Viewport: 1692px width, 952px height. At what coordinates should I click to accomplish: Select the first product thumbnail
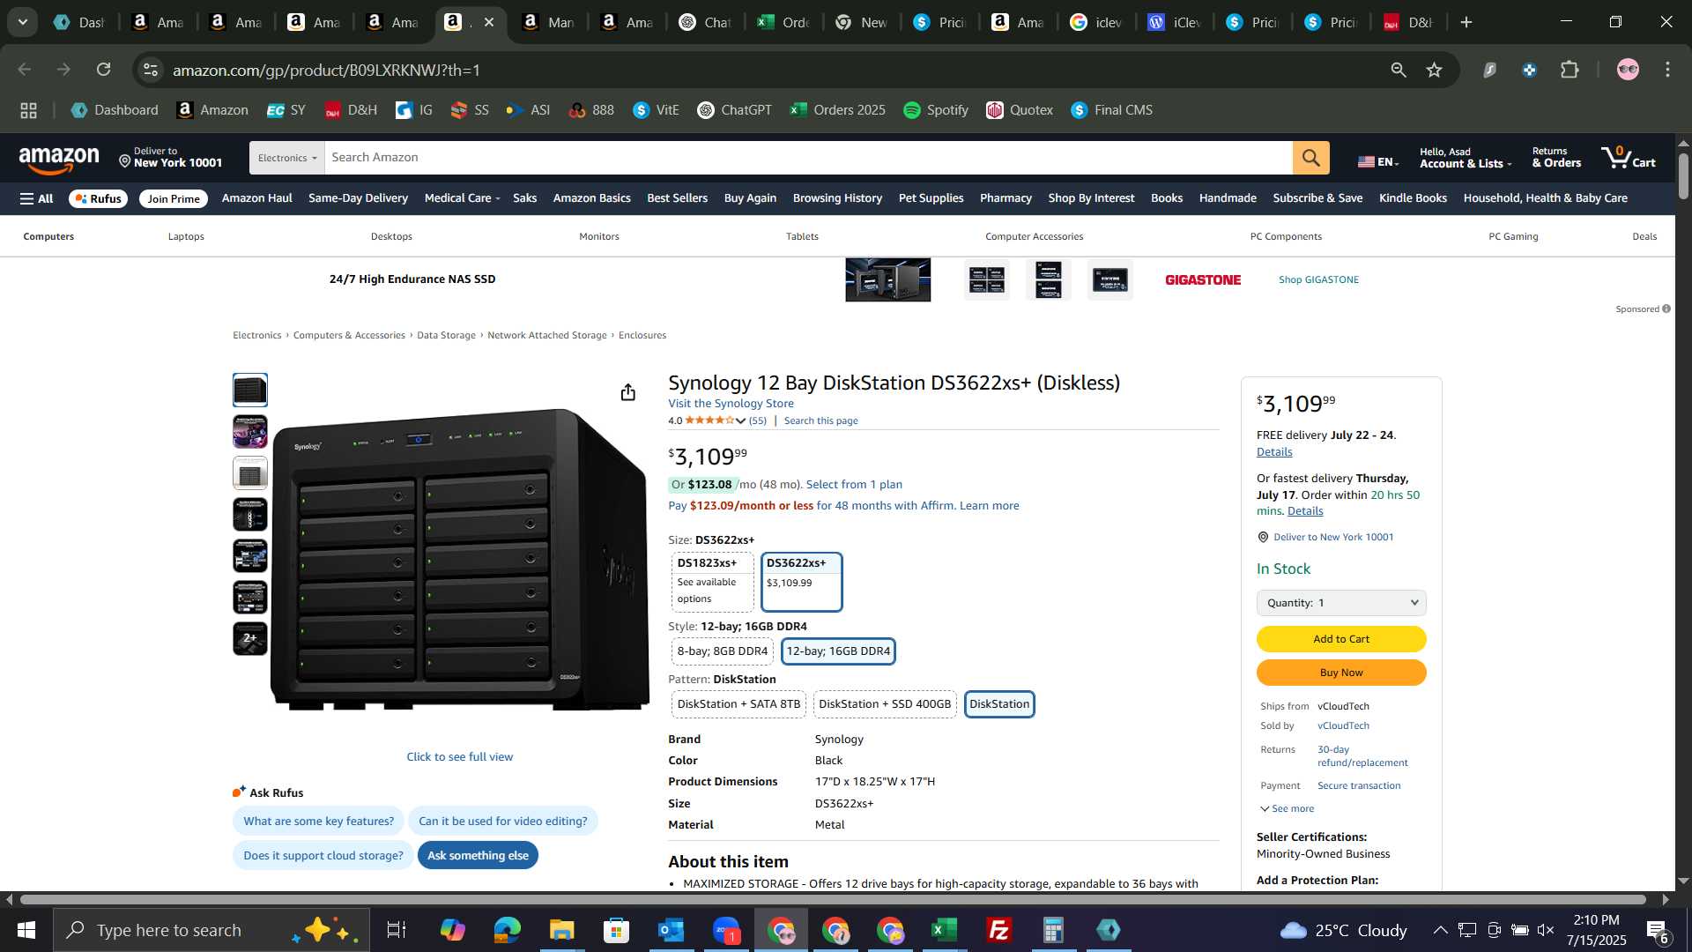coord(250,390)
